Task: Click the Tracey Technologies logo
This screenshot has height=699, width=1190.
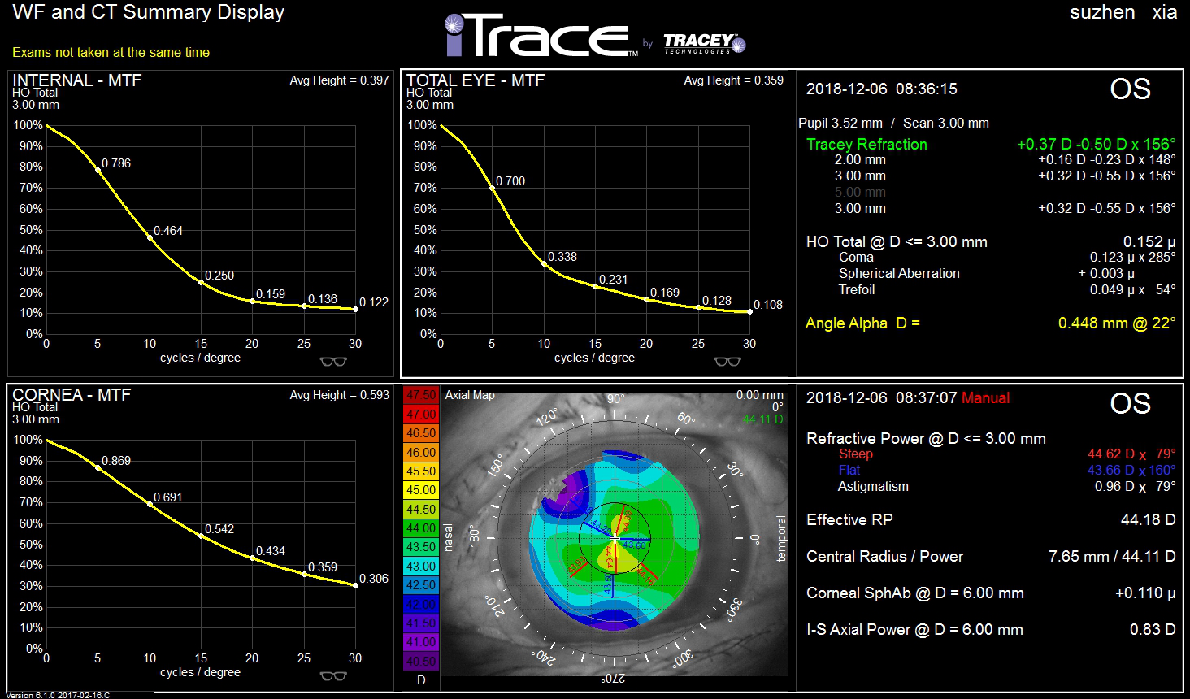Action: pos(704,43)
